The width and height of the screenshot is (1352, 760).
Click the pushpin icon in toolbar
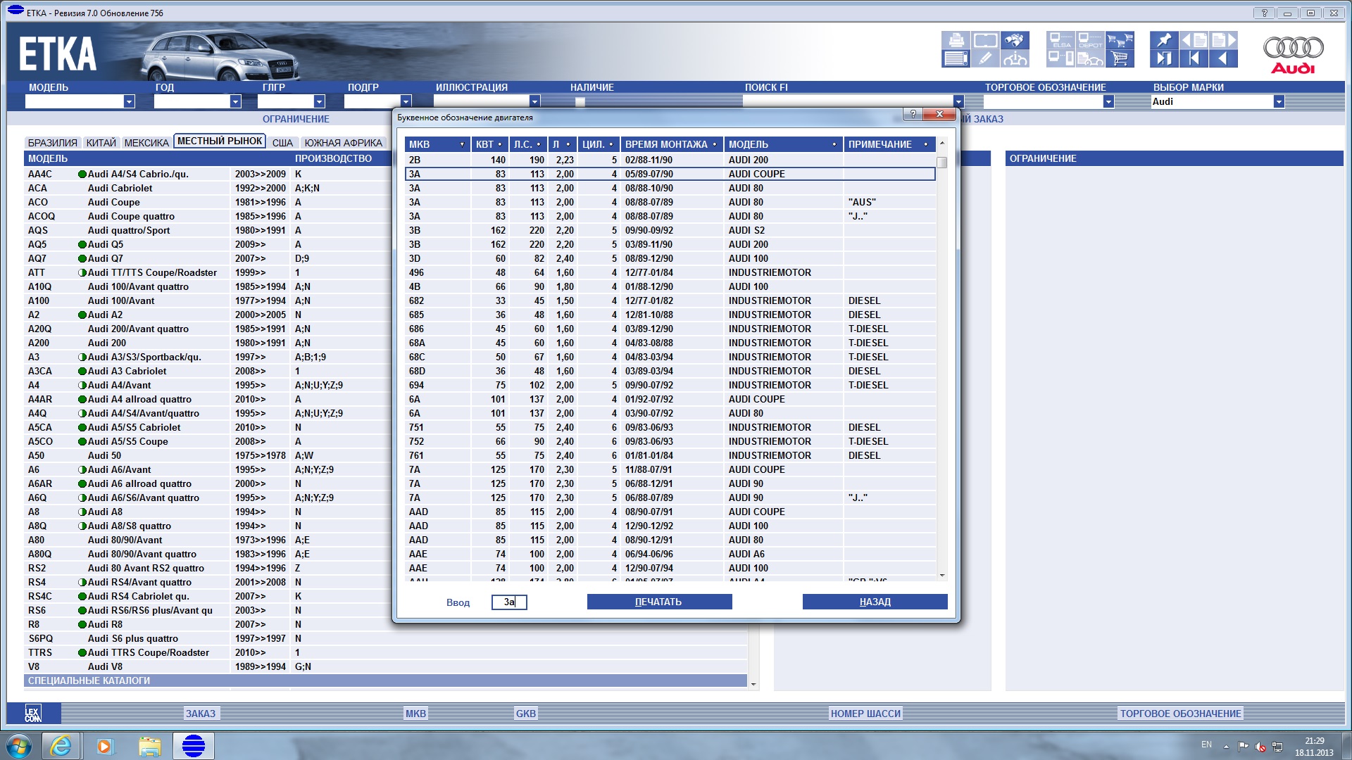pos(1164,40)
